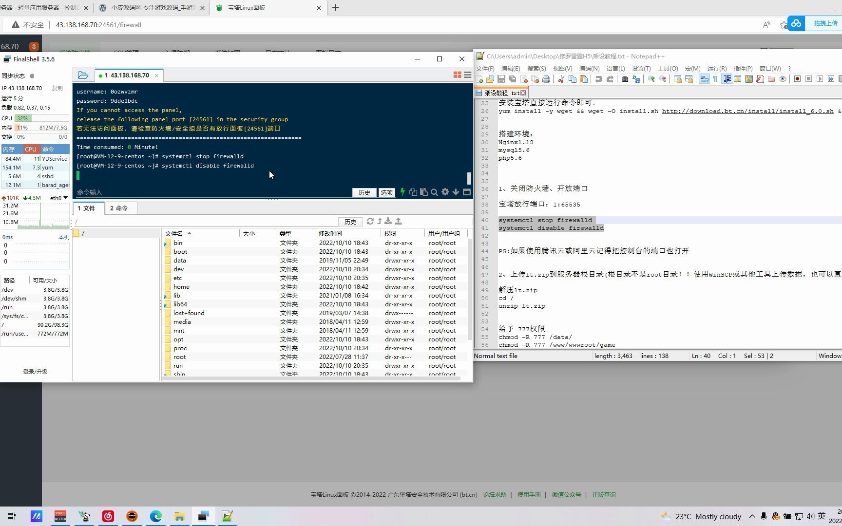Click the 命令 column header in process list
Image resolution: width=842 pixels, height=526 pixels.
pyautogui.click(x=55, y=150)
